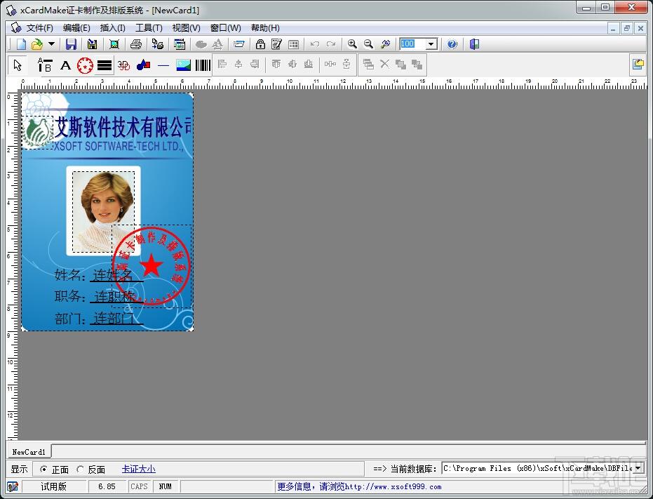
Task: Click the exit door icon
Action: click(x=474, y=44)
